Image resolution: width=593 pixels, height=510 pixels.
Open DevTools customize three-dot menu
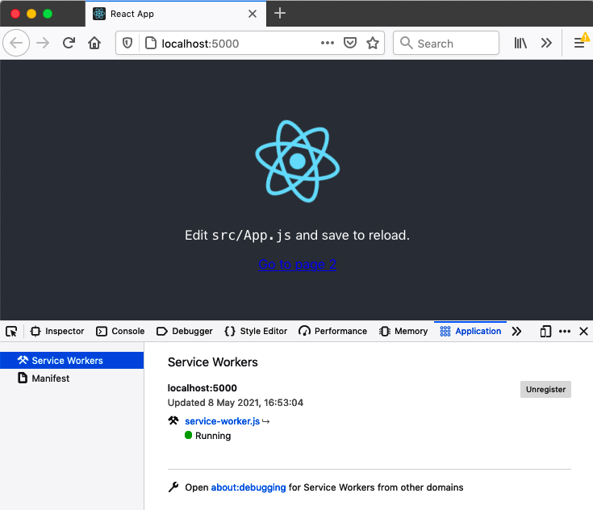565,331
